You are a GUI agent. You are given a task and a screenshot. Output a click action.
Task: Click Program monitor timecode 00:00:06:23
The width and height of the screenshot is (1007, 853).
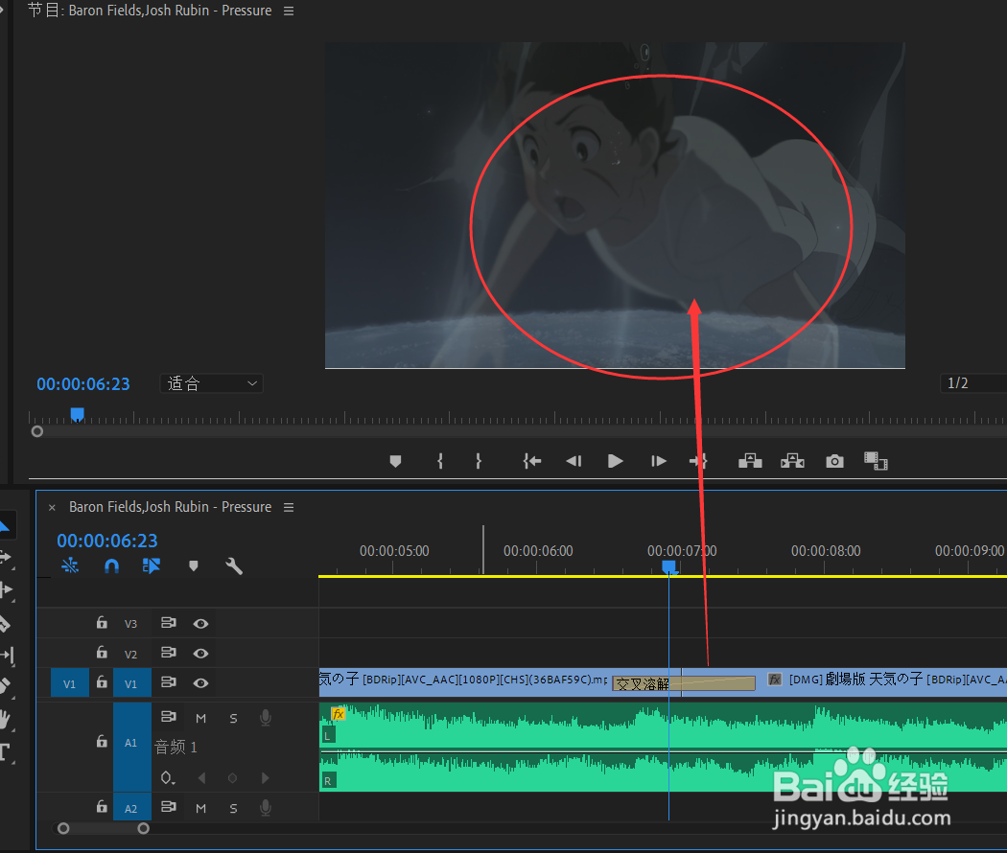click(x=83, y=383)
